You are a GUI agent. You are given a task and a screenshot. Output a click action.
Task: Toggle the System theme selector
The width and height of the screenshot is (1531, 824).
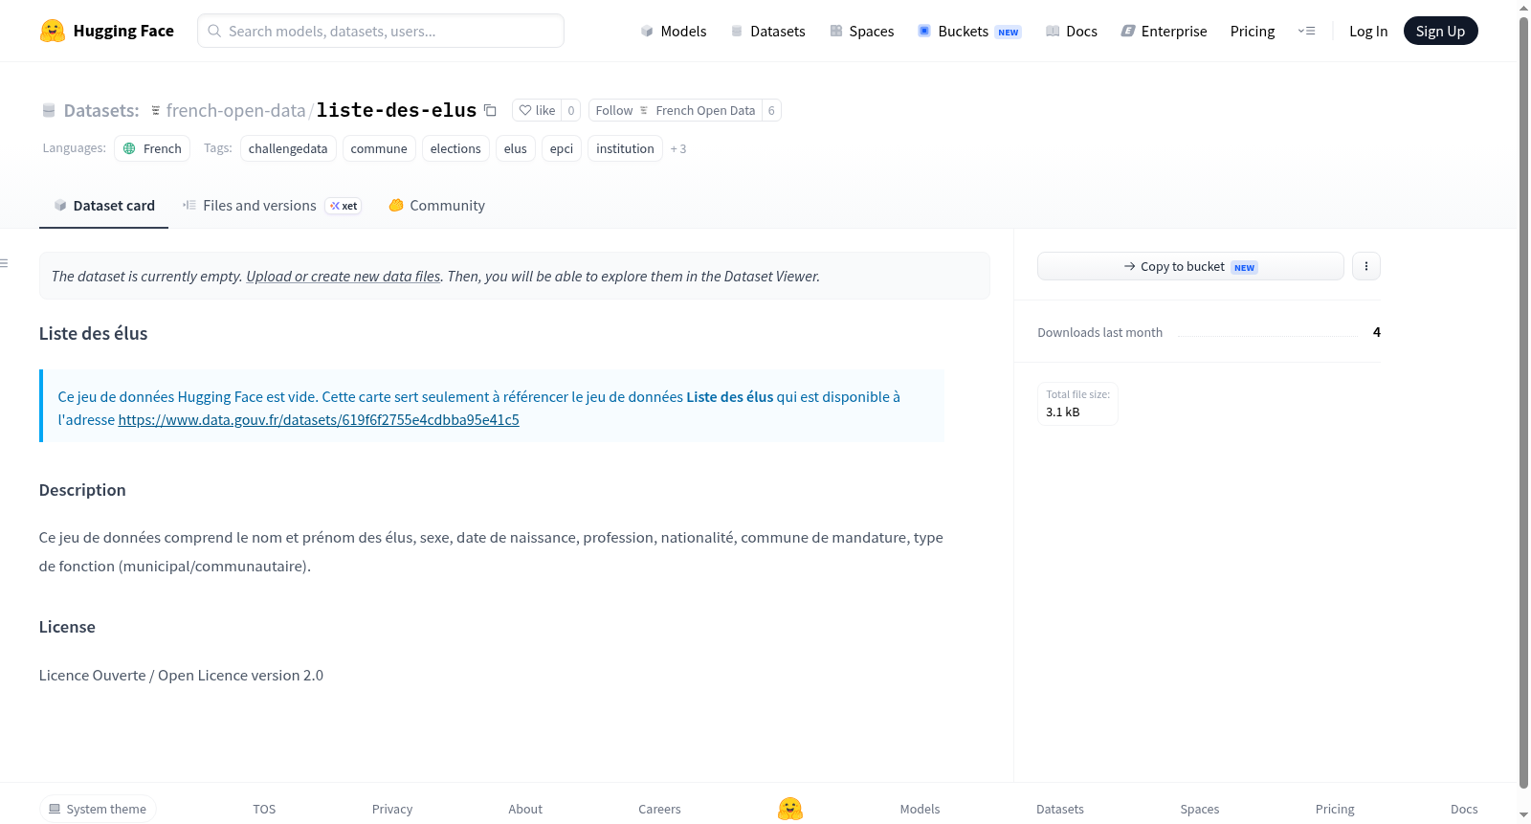(x=98, y=809)
